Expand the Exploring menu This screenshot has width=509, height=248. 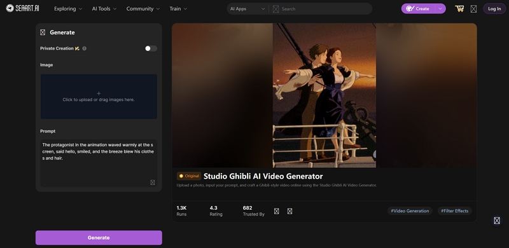pyautogui.click(x=68, y=9)
